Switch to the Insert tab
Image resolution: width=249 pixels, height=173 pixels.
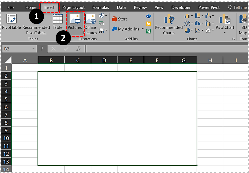49,7
